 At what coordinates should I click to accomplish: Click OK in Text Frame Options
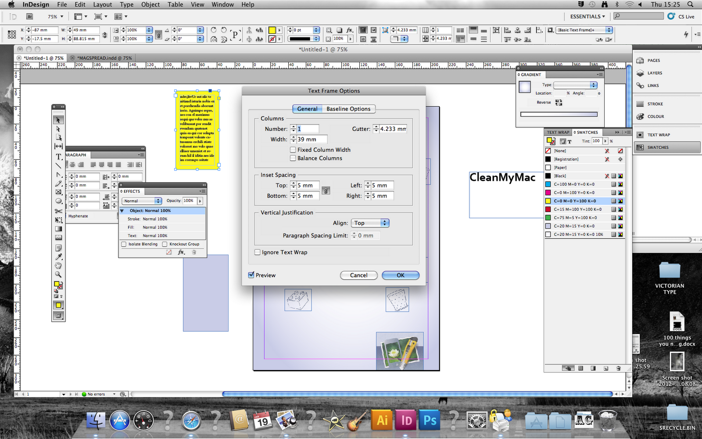coord(400,275)
